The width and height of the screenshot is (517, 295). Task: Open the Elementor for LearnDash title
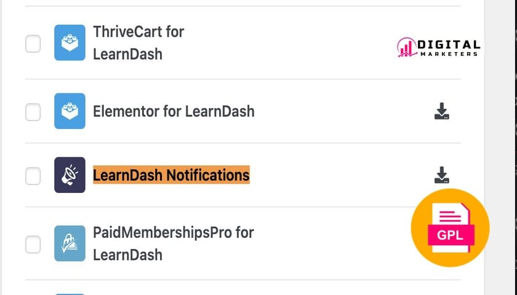(174, 111)
